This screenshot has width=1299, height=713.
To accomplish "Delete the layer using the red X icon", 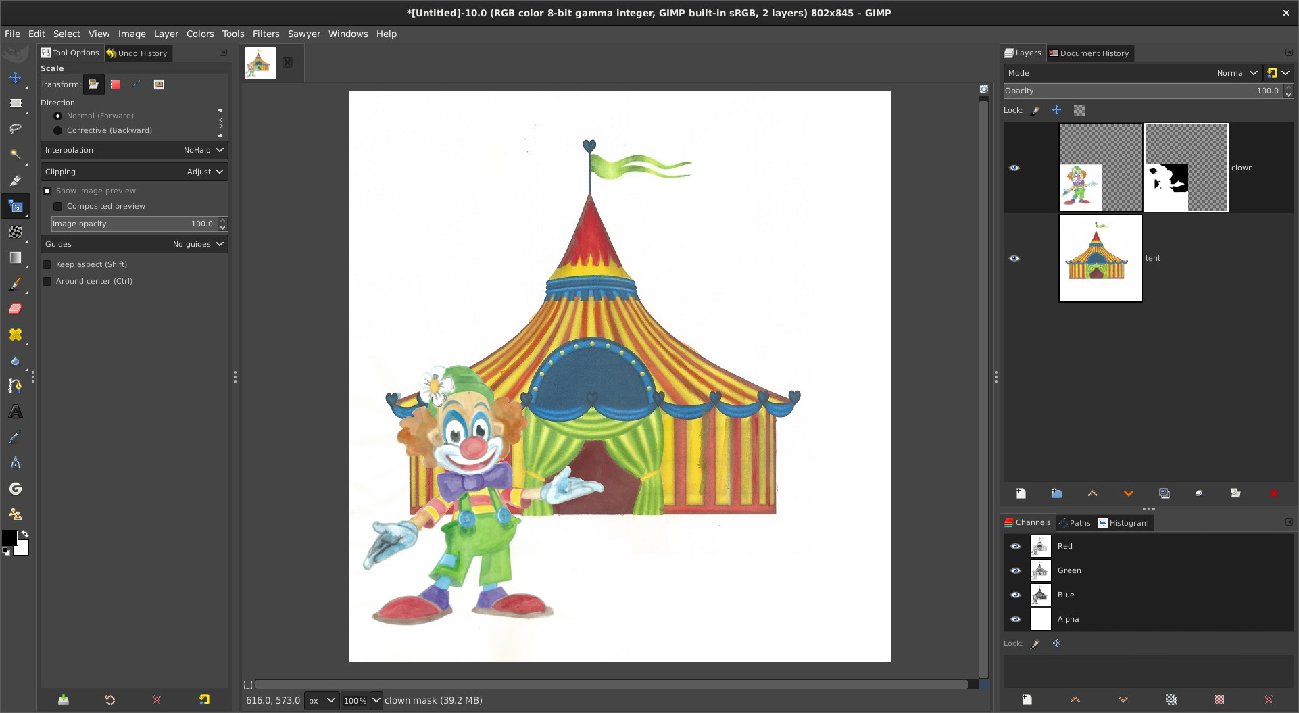I will [1273, 493].
